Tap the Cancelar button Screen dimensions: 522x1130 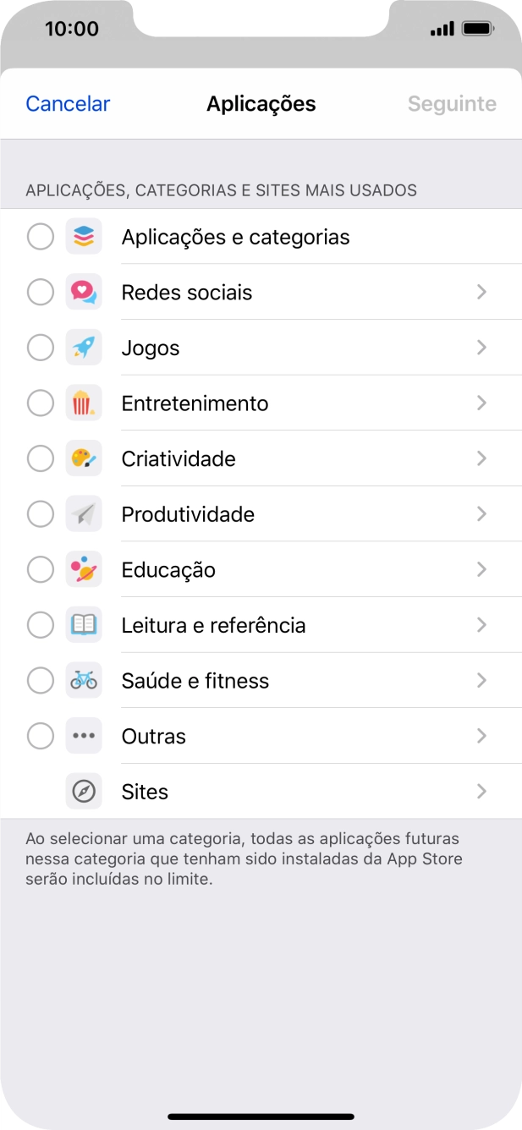pos(67,103)
